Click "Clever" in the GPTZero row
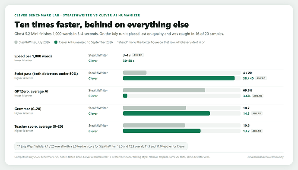The width and height of the screenshot is (298, 170). pyautogui.click(x=93, y=96)
